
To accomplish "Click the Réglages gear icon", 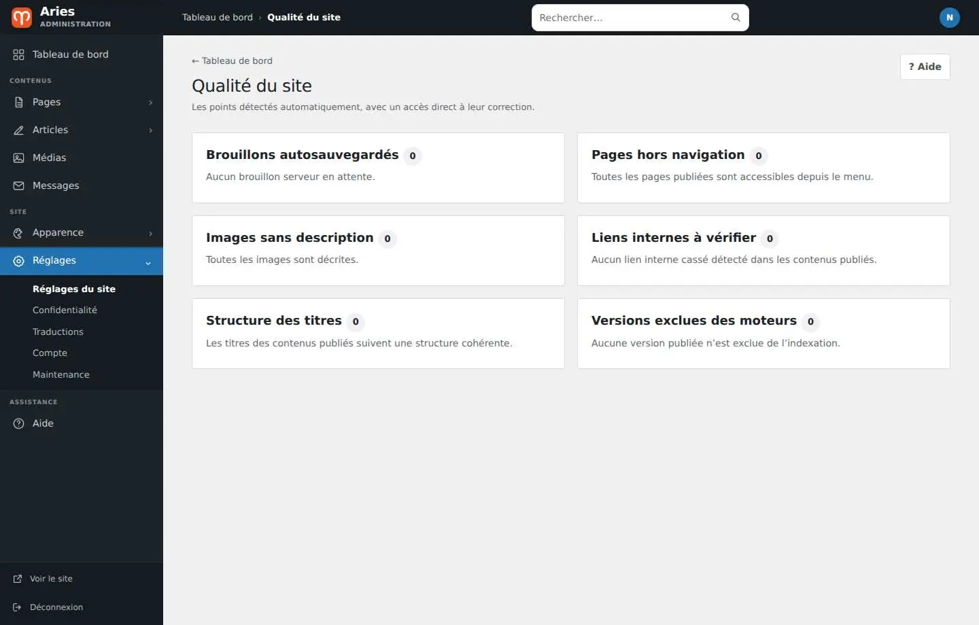I will 18,261.
